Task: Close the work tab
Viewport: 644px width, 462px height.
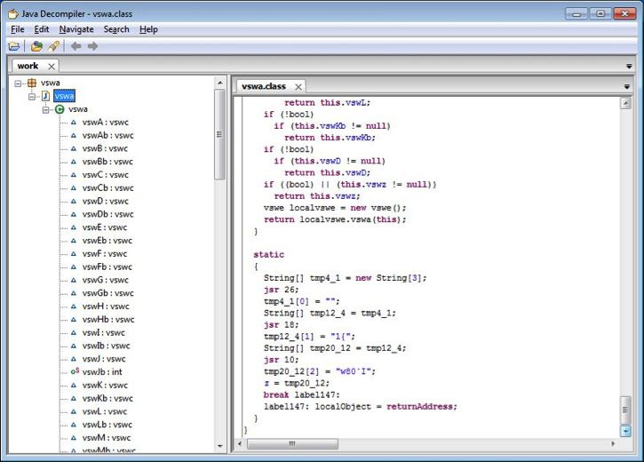Action: pyautogui.click(x=52, y=67)
